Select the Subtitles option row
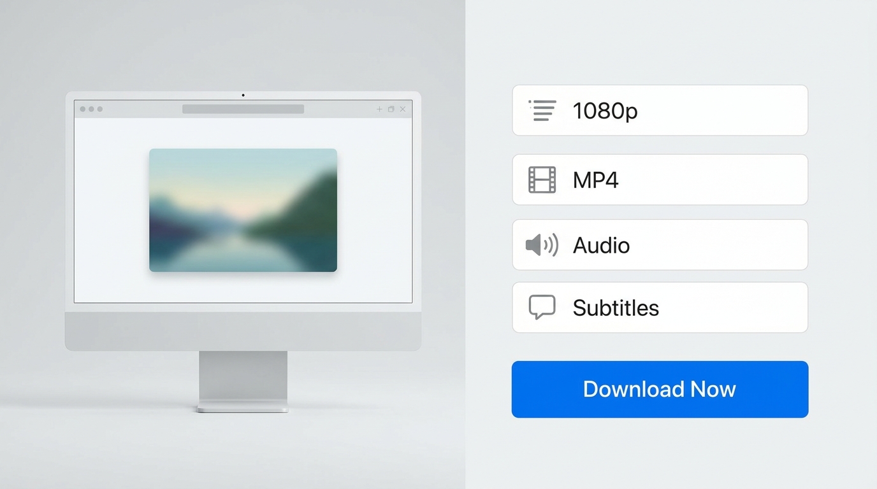Viewport: 877px width, 489px height. coord(660,308)
